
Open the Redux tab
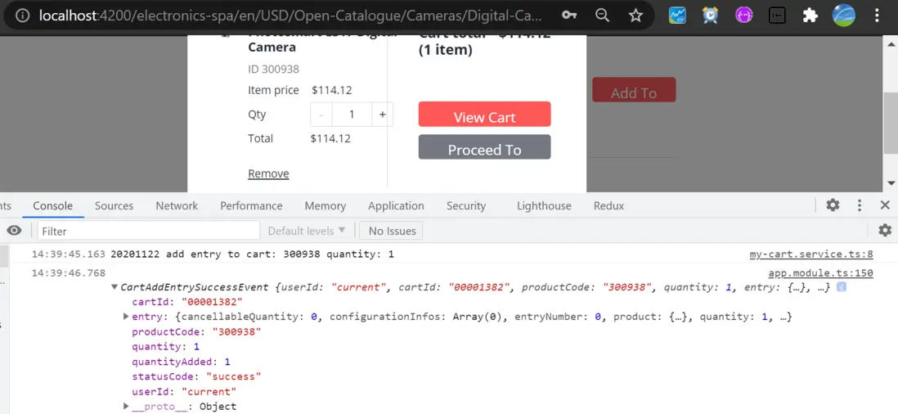[608, 206]
